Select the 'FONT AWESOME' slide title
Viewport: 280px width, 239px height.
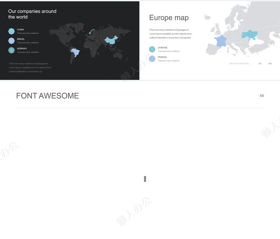point(48,96)
